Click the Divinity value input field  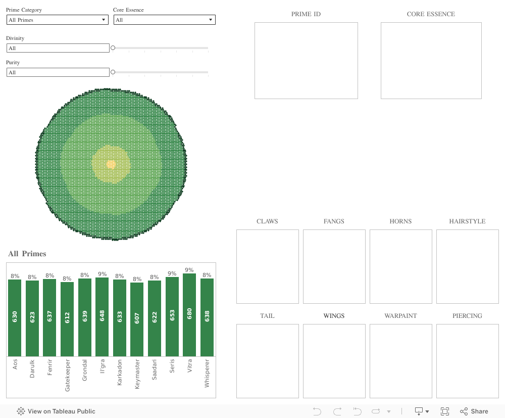point(58,48)
